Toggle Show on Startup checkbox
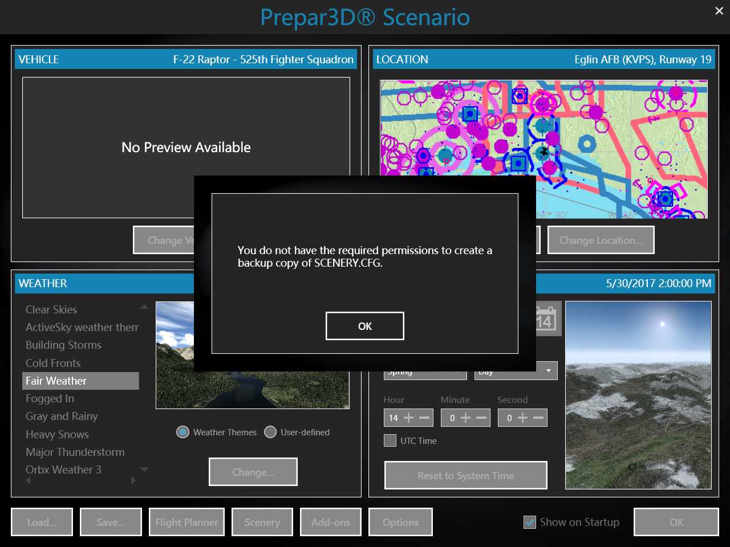 pyautogui.click(x=530, y=522)
